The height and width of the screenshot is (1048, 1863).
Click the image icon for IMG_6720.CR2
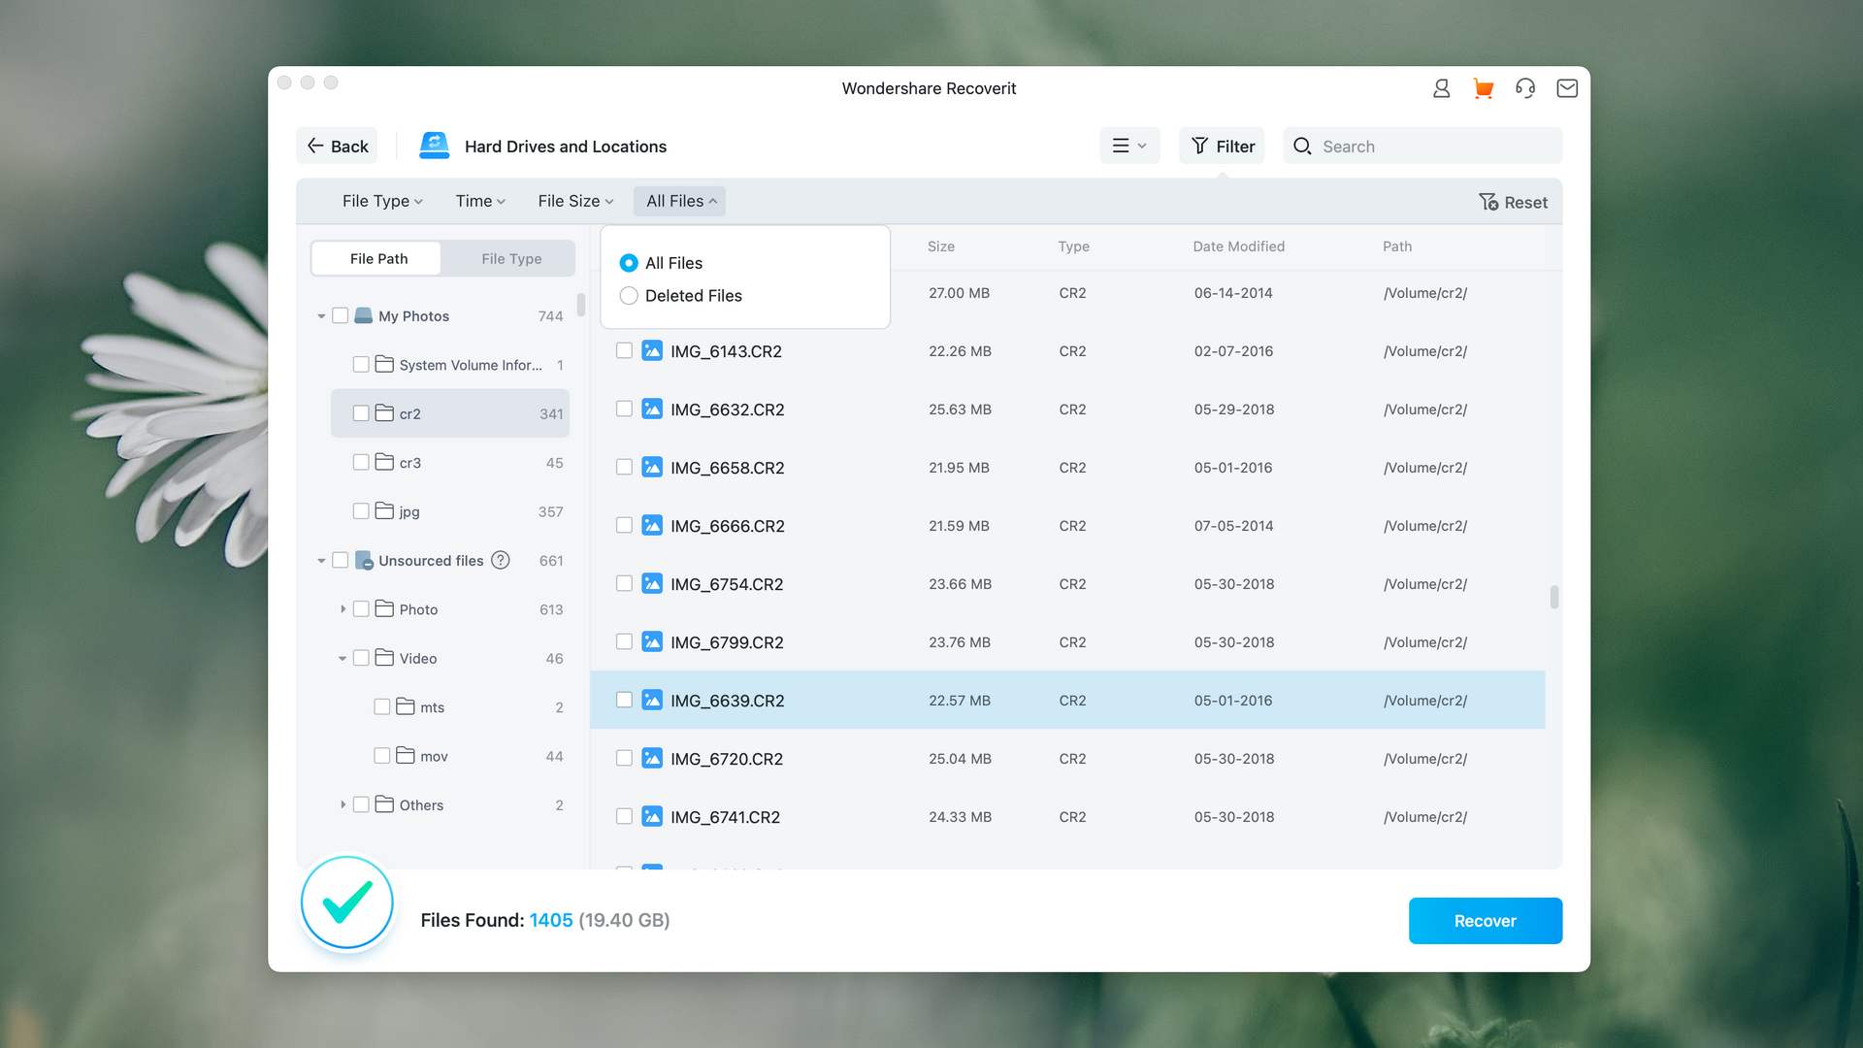pyautogui.click(x=652, y=758)
